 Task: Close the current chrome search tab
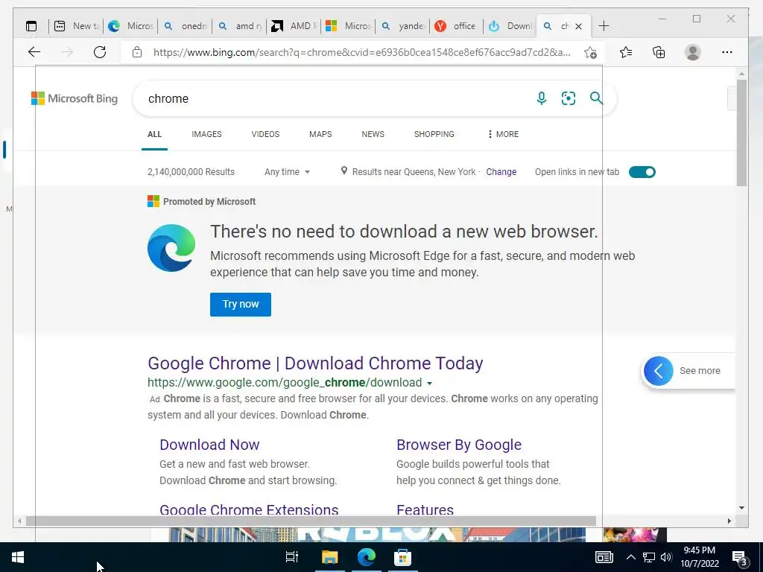578,26
